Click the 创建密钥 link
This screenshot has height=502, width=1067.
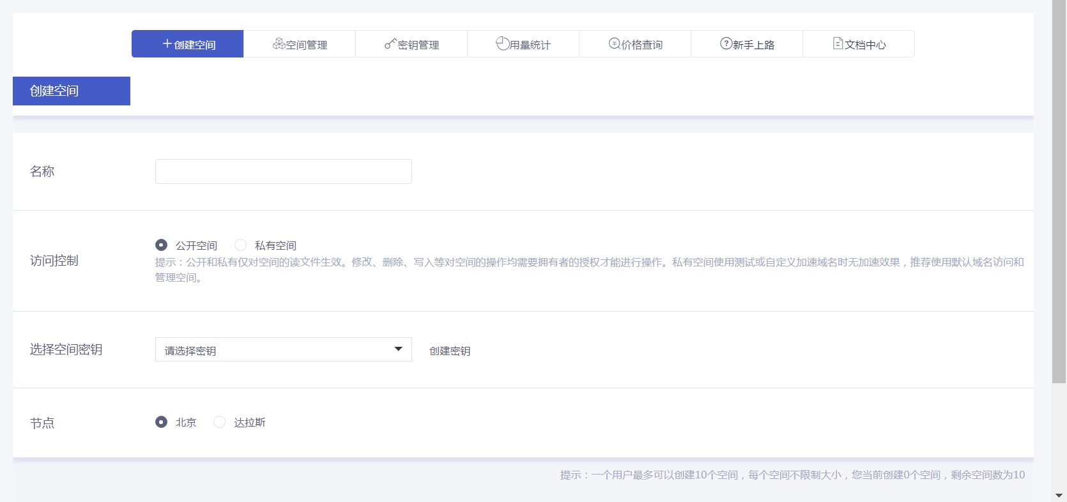[x=450, y=351]
